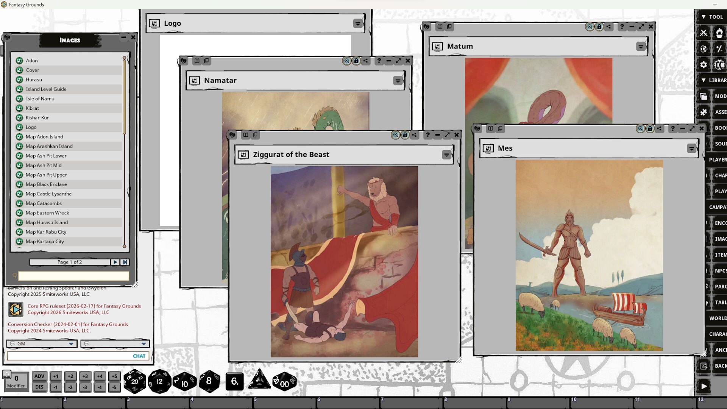
Task: Collapse the TOOL section in the sidebar
Action: click(704, 17)
